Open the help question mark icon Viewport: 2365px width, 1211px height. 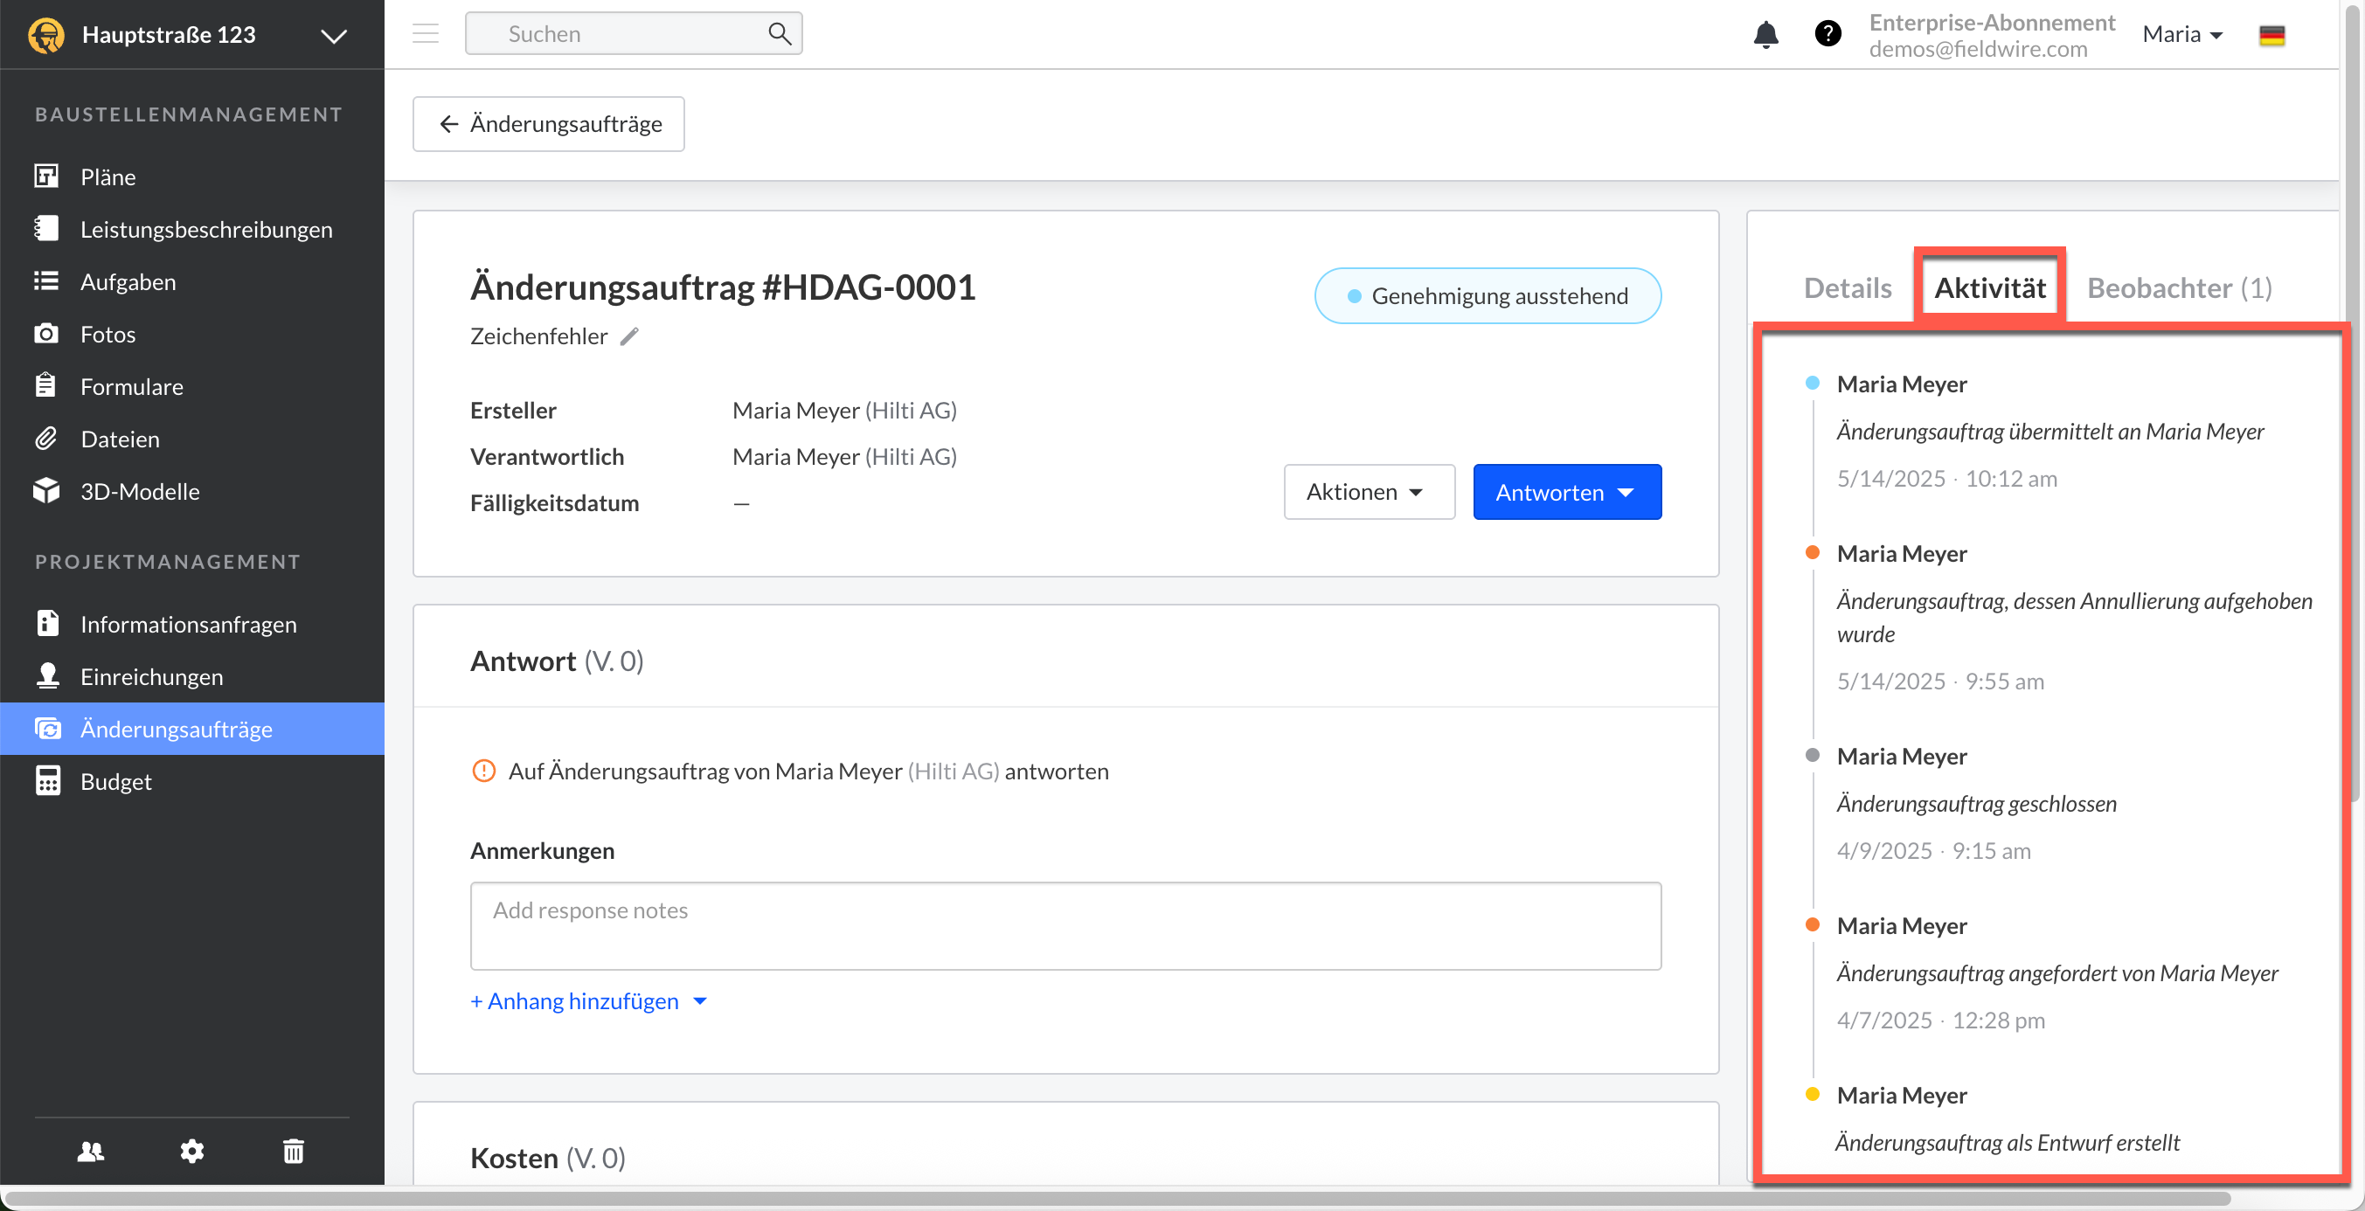(x=1827, y=34)
